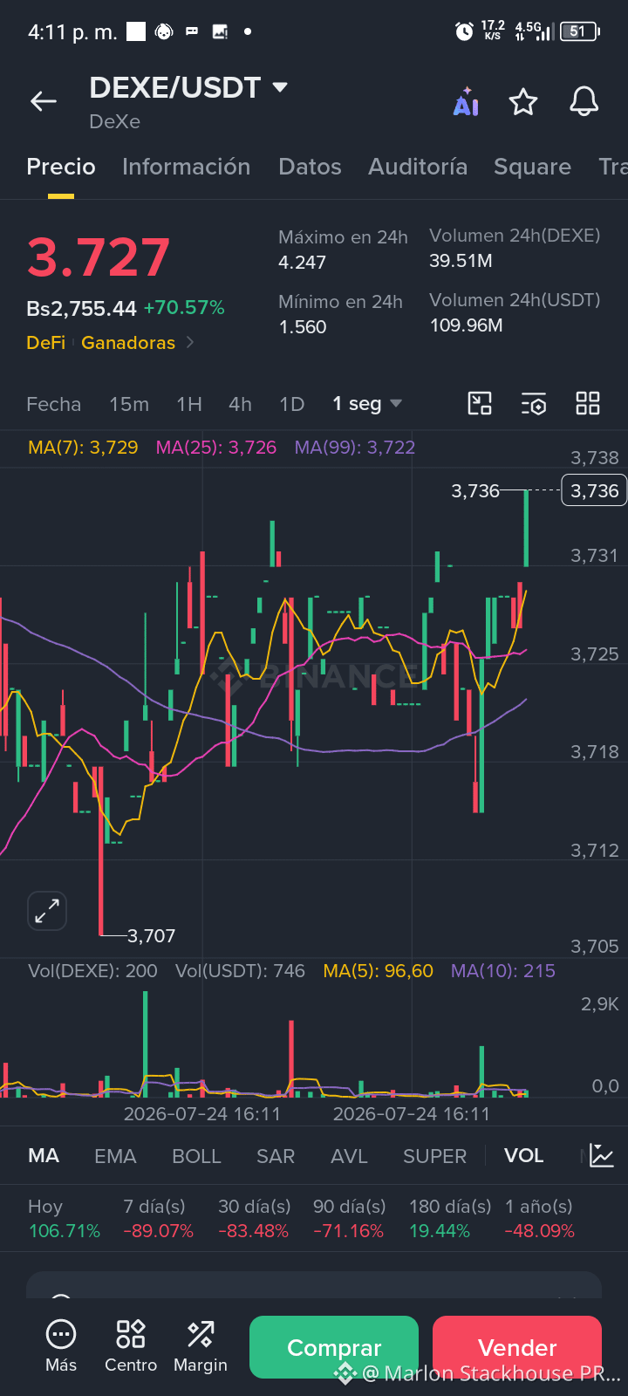Toggle the MA indicator
628x1396 pixels.
(44, 1156)
